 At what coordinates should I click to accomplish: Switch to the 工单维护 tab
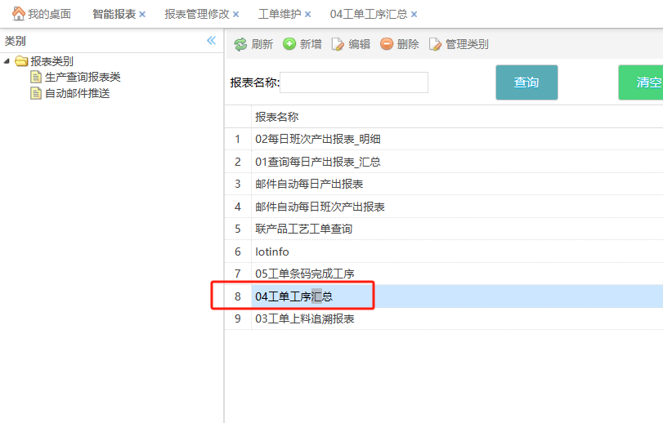coord(279,15)
